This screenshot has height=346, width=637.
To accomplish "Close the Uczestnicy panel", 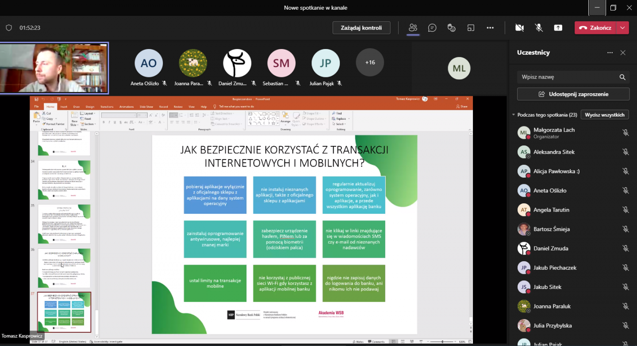I will [623, 53].
